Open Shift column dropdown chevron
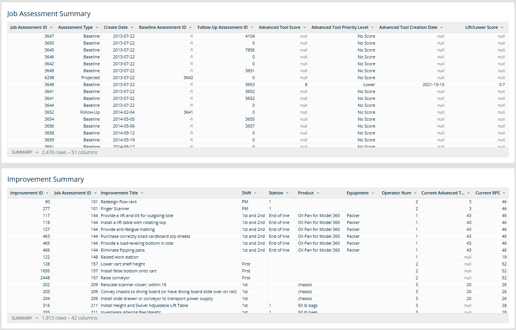This screenshot has height=330, width=516. pos(255,193)
